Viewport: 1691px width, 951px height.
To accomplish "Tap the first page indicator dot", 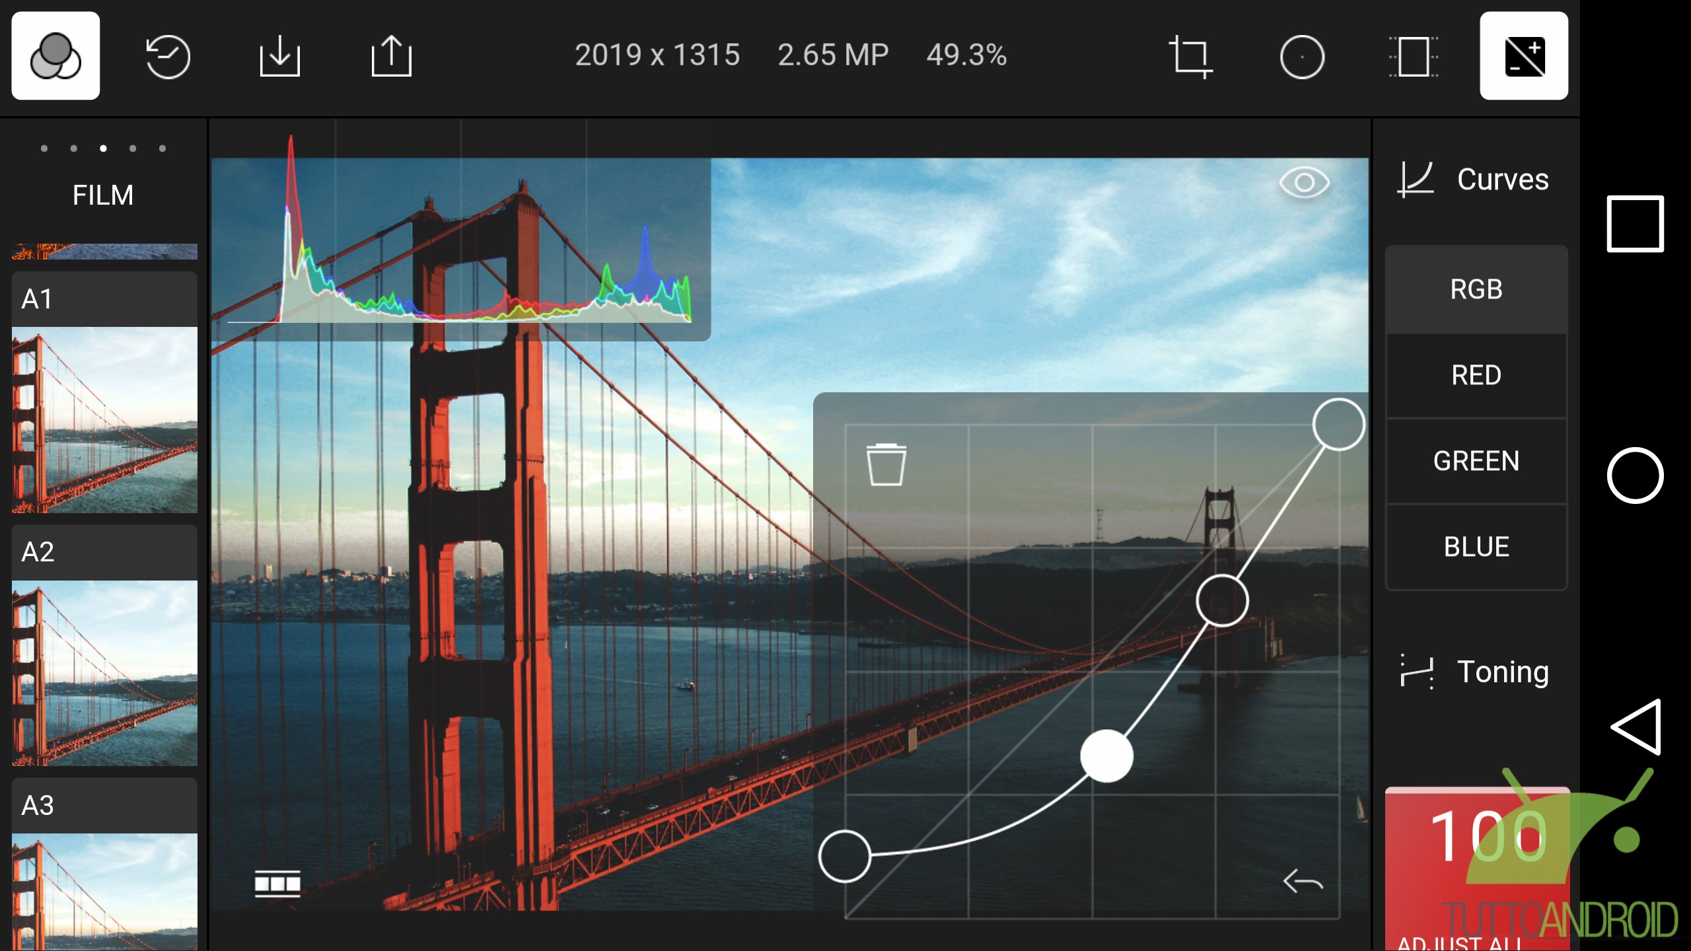I will 44,149.
